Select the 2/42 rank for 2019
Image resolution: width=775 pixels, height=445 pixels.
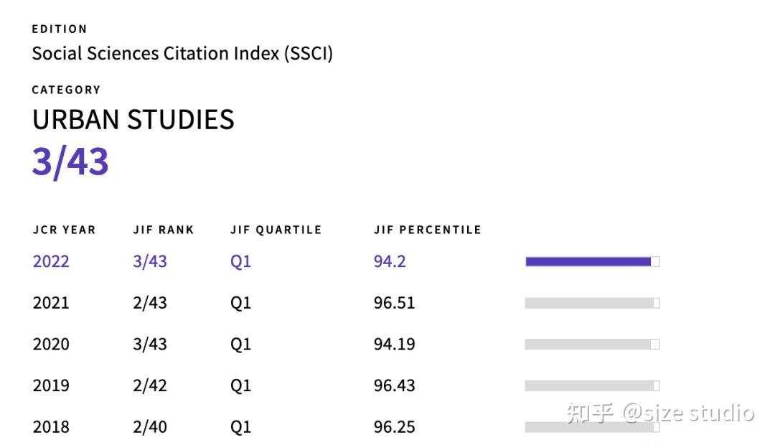[x=150, y=385]
